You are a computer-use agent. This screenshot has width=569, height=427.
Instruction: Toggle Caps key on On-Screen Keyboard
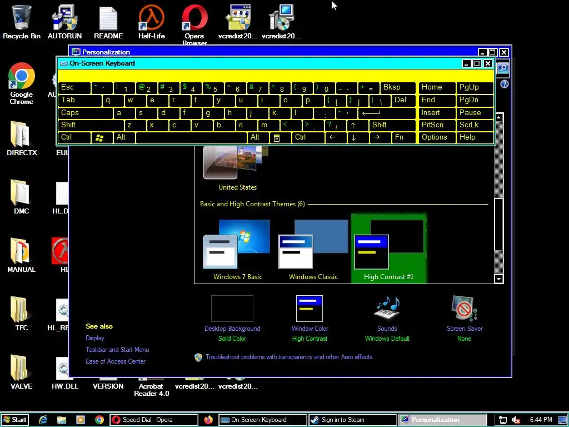coord(85,113)
